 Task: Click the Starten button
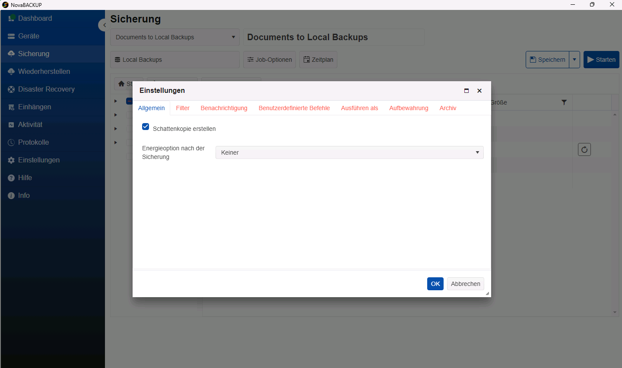click(x=601, y=60)
